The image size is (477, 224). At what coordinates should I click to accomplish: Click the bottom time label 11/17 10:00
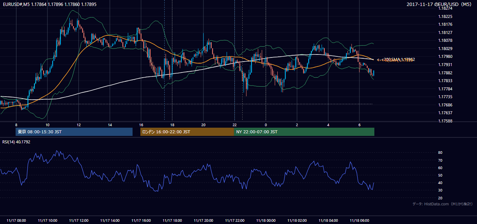click(47, 221)
